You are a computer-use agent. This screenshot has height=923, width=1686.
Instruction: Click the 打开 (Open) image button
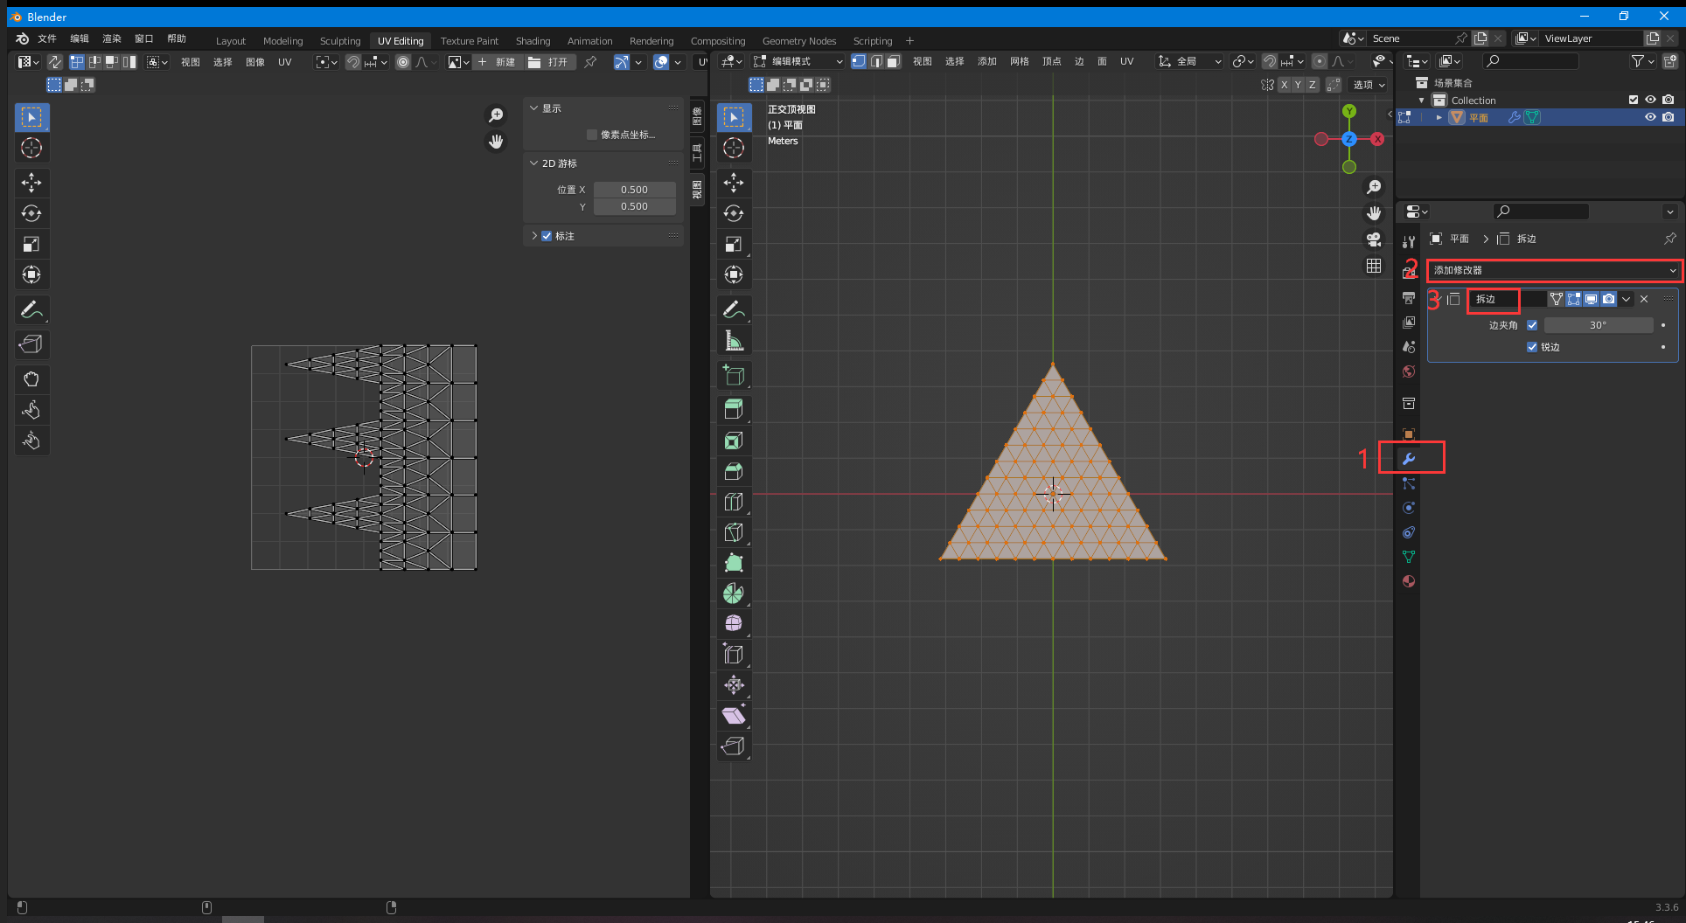[549, 62]
